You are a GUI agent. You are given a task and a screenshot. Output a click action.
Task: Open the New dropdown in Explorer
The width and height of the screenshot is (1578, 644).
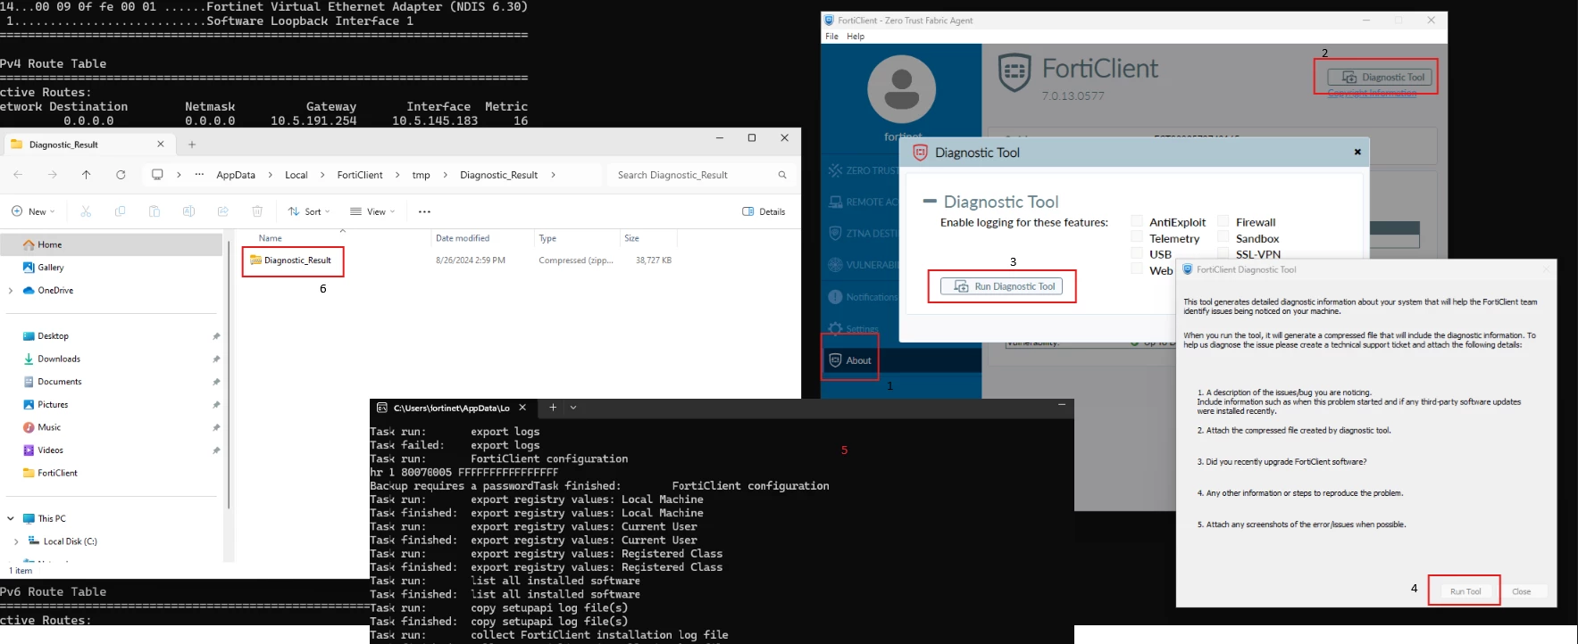tap(33, 211)
